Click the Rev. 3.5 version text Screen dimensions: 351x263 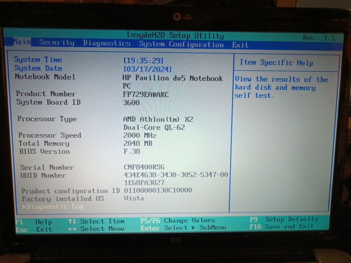[319, 38]
